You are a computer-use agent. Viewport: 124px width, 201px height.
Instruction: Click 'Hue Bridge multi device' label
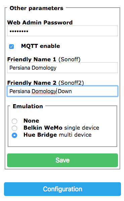(x=57, y=135)
